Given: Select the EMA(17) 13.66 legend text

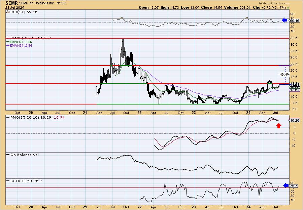Looking at the screenshot, I should (x=21, y=42).
